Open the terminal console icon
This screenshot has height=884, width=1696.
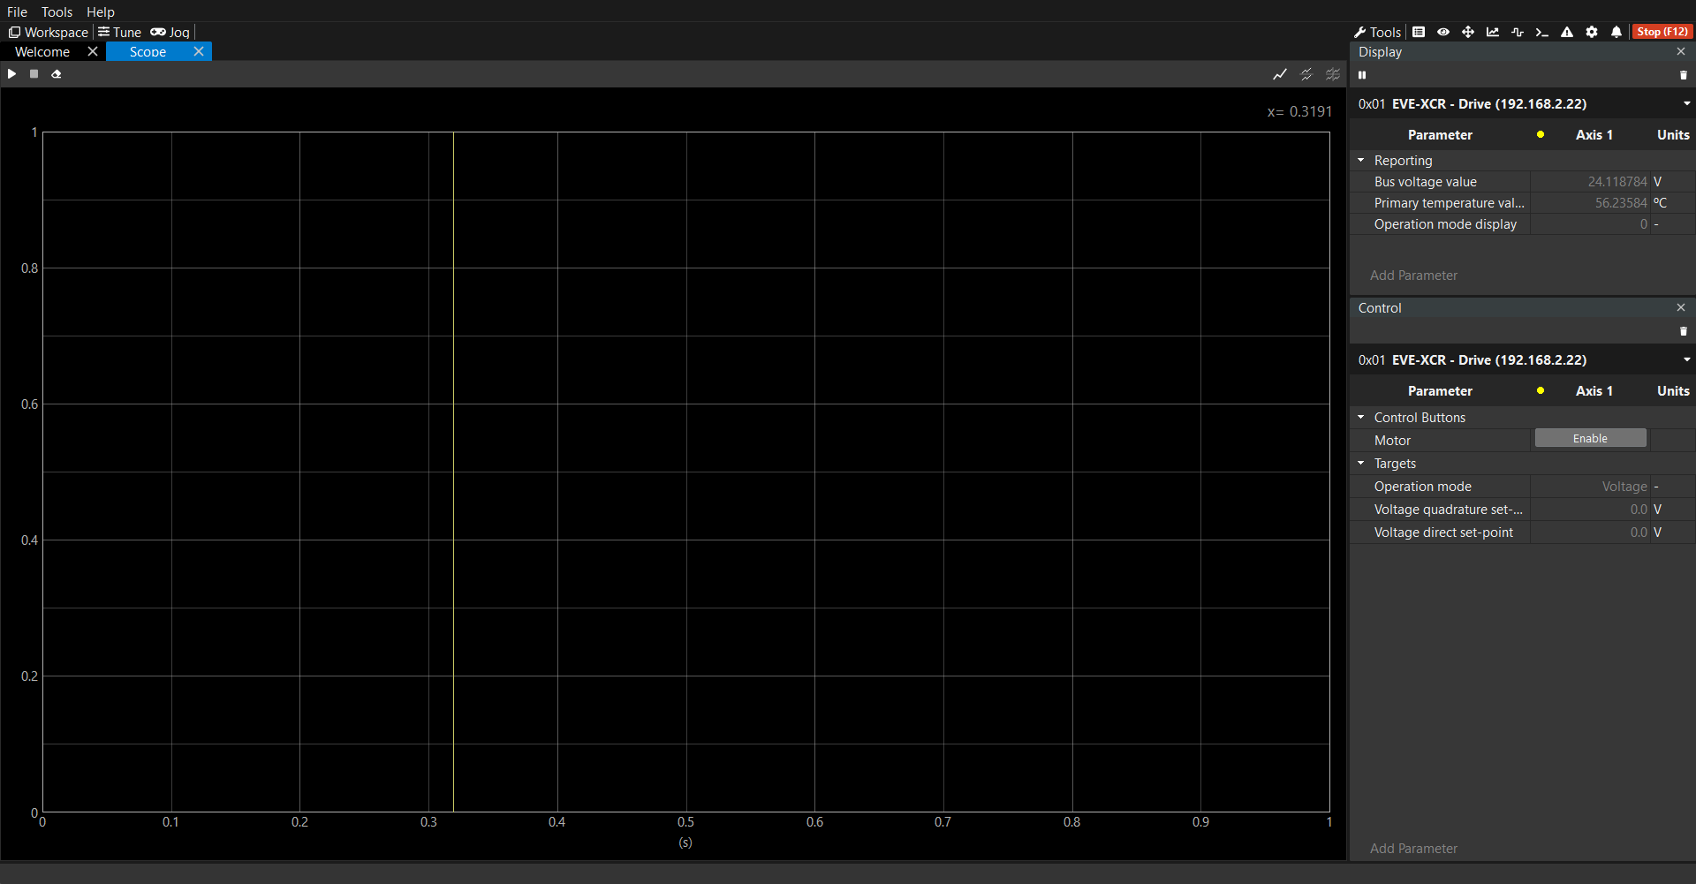tap(1542, 32)
